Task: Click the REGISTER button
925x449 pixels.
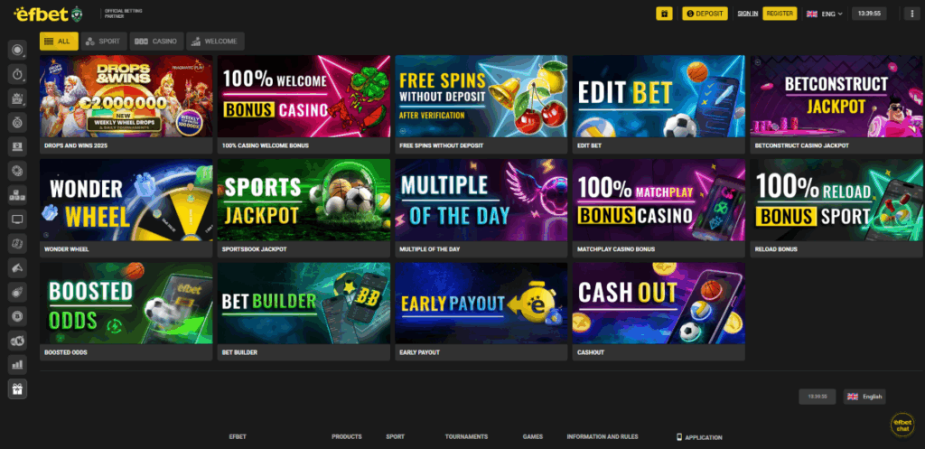Action: [x=780, y=14]
